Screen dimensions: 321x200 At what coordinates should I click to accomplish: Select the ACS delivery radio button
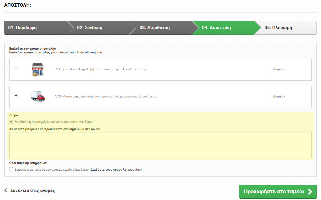point(16,95)
